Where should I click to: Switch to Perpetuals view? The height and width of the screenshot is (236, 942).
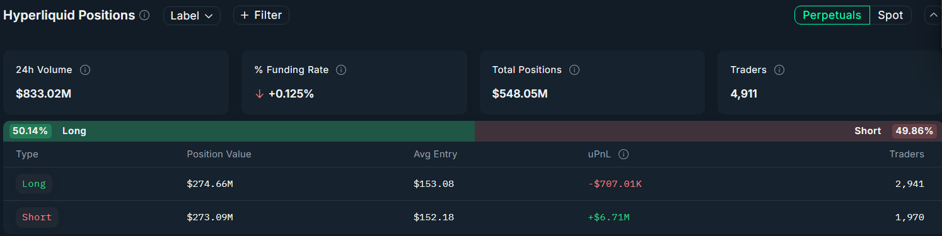(x=832, y=15)
